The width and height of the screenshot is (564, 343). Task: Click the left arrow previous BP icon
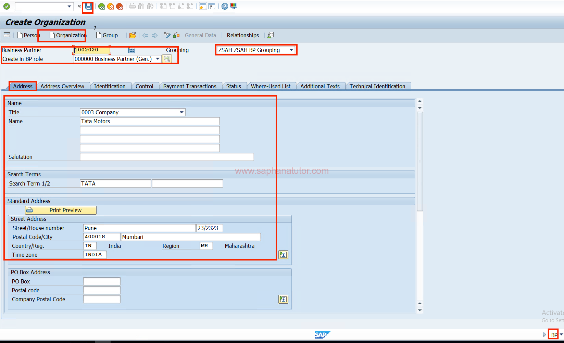point(146,35)
